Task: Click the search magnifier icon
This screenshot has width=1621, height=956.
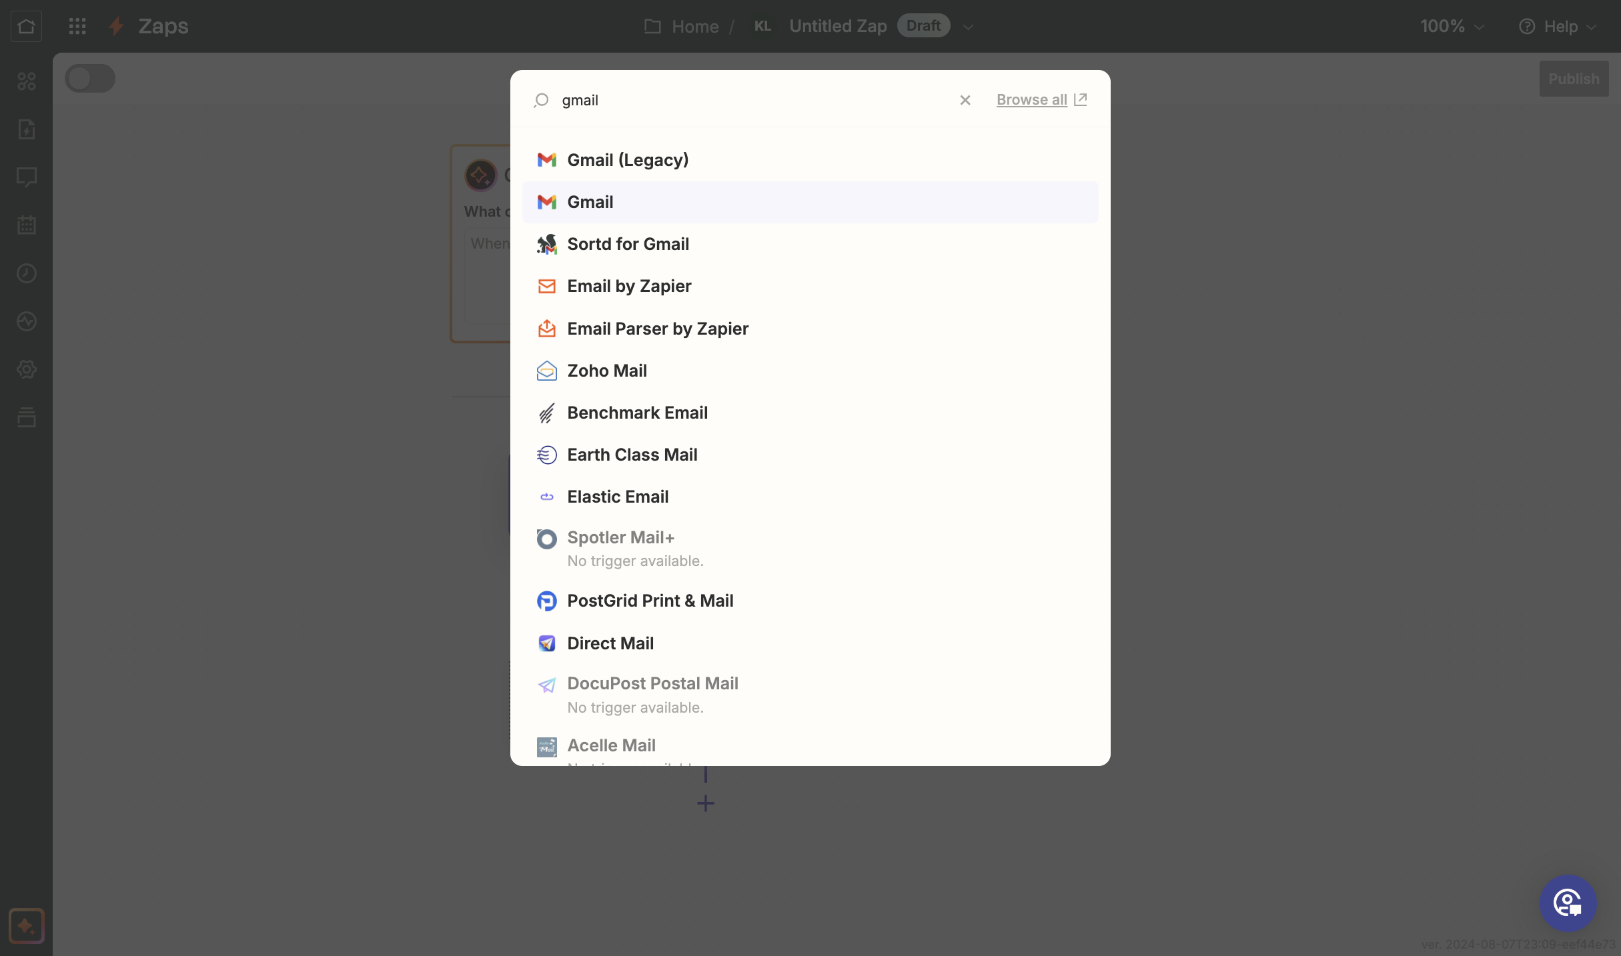Action: (x=541, y=100)
